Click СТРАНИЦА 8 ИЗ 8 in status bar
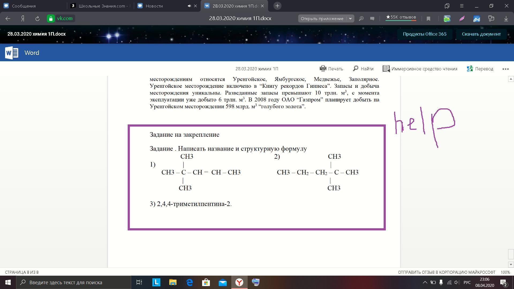The height and width of the screenshot is (289, 514). click(22, 272)
